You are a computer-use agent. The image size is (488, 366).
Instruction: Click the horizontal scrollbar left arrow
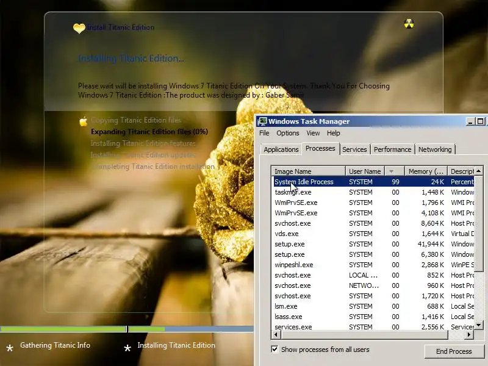click(x=276, y=335)
